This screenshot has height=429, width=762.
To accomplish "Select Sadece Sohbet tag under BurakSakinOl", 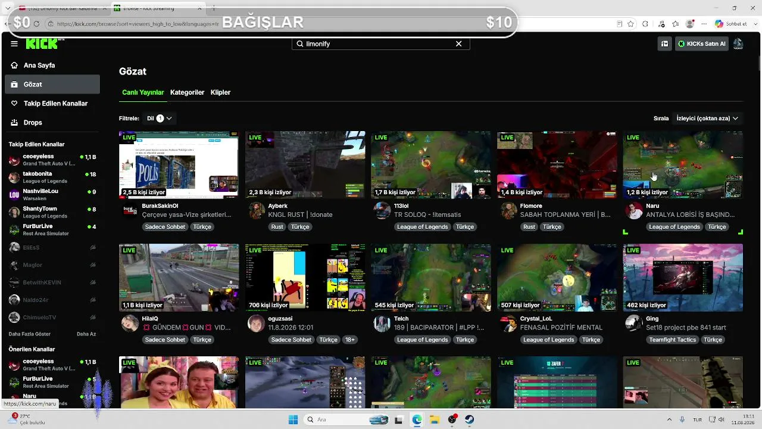I will (x=165, y=227).
